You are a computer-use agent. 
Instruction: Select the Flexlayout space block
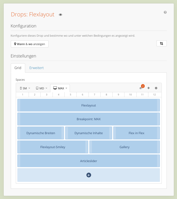(88, 105)
